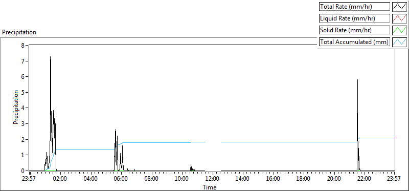This screenshot has width=409, height=191.
Task: Click the y-axis value 6
Action: click(x=22, y=77)
